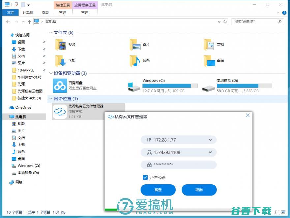Open Explorer help question mark icon

point(284,13)
